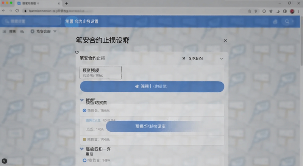
Task: Click the 140 value row
Action: tap(95, 129)
